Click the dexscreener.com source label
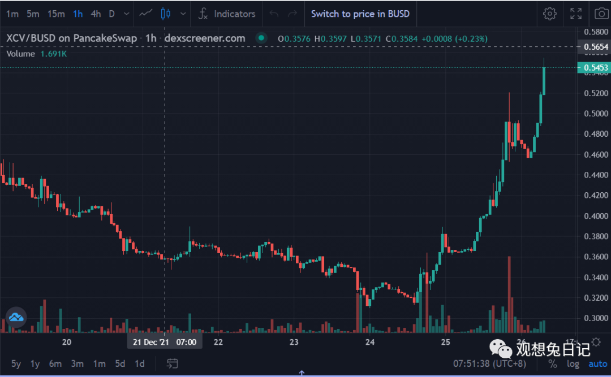611x377 pixels. click(x=205, y=38)
